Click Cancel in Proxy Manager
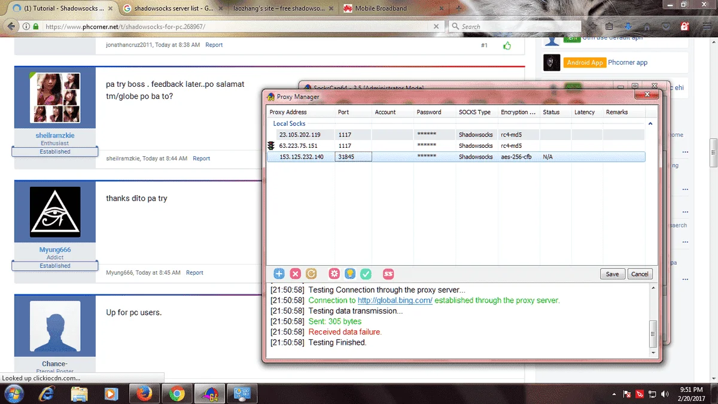718x404 pixels. (x=640, y=274)
